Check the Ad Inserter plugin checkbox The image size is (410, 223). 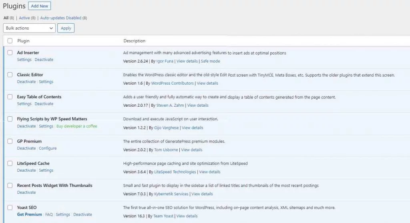[10, 53]
